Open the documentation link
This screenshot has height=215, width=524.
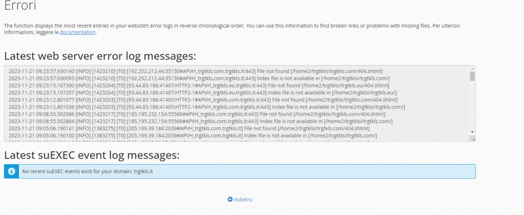click(78, 32)
